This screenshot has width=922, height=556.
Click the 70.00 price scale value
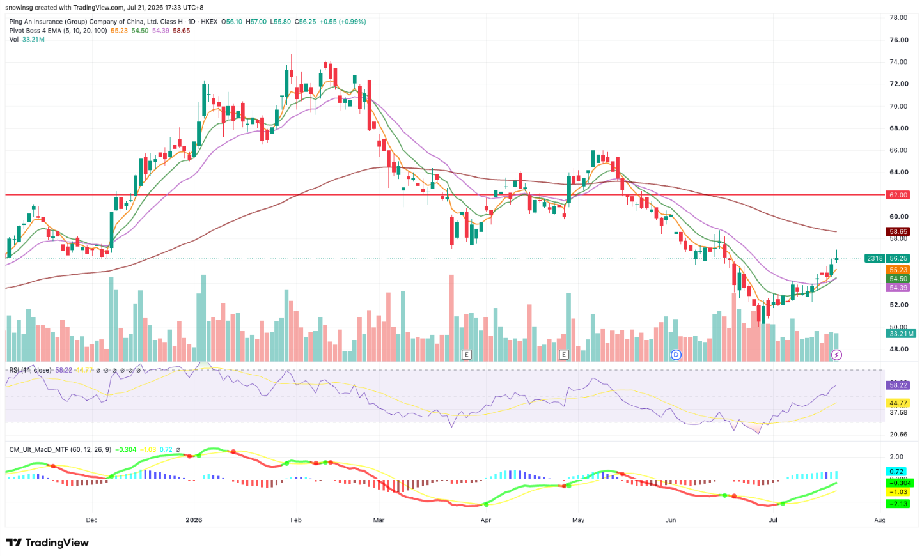click(898, 106)
